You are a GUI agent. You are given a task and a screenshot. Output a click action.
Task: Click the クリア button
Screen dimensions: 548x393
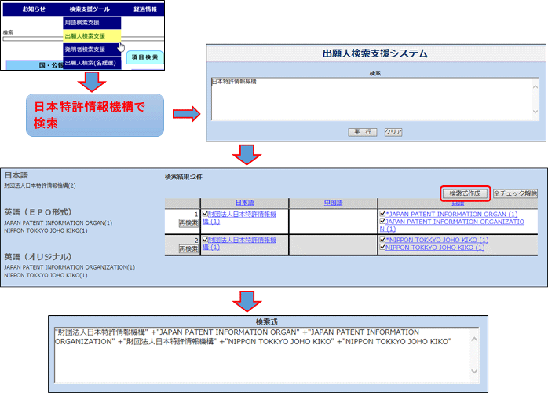coord(393,132)
